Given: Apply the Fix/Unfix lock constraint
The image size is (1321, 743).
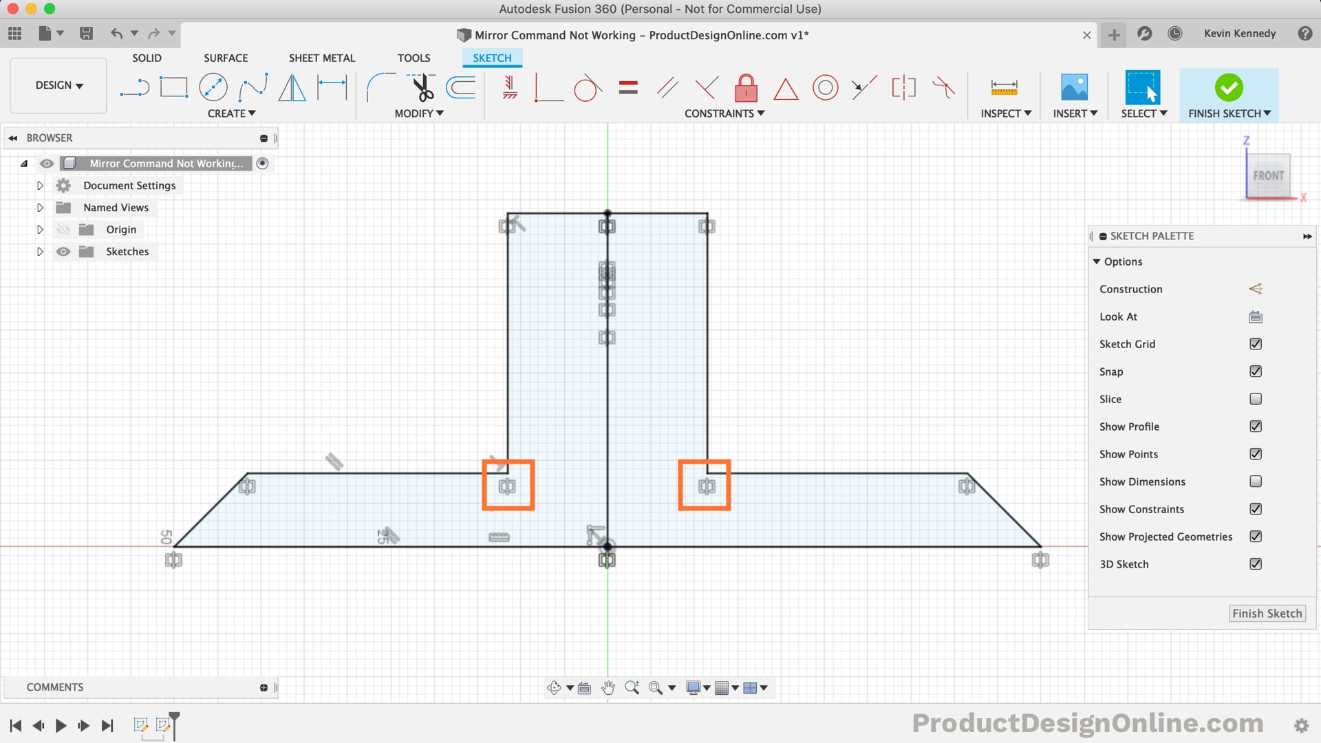Looking at the screenshot, I should [746, 87].
